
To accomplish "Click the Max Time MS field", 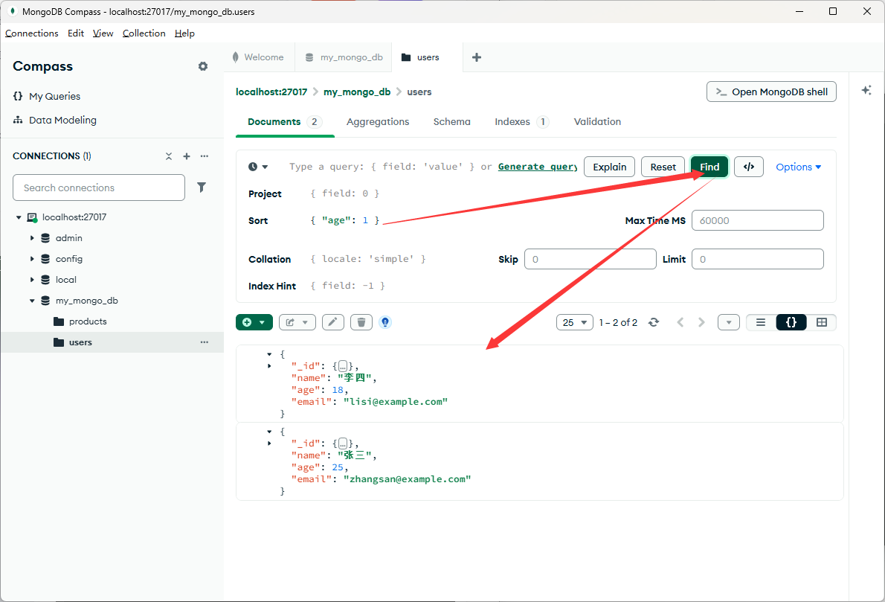I will click(x=757, y=220).
